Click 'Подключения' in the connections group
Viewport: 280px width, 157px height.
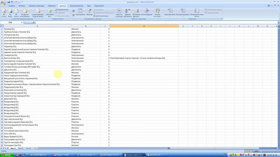click(x=62, y=10)
